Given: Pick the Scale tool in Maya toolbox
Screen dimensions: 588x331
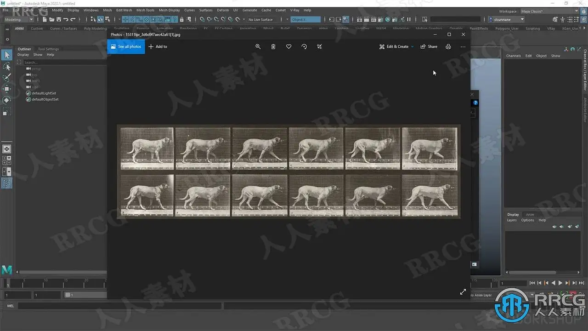Looking at the screenshot, I should click(7, 111).
